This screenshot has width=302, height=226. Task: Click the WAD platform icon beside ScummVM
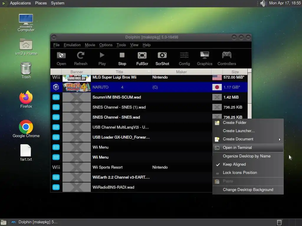click(56, 97)
